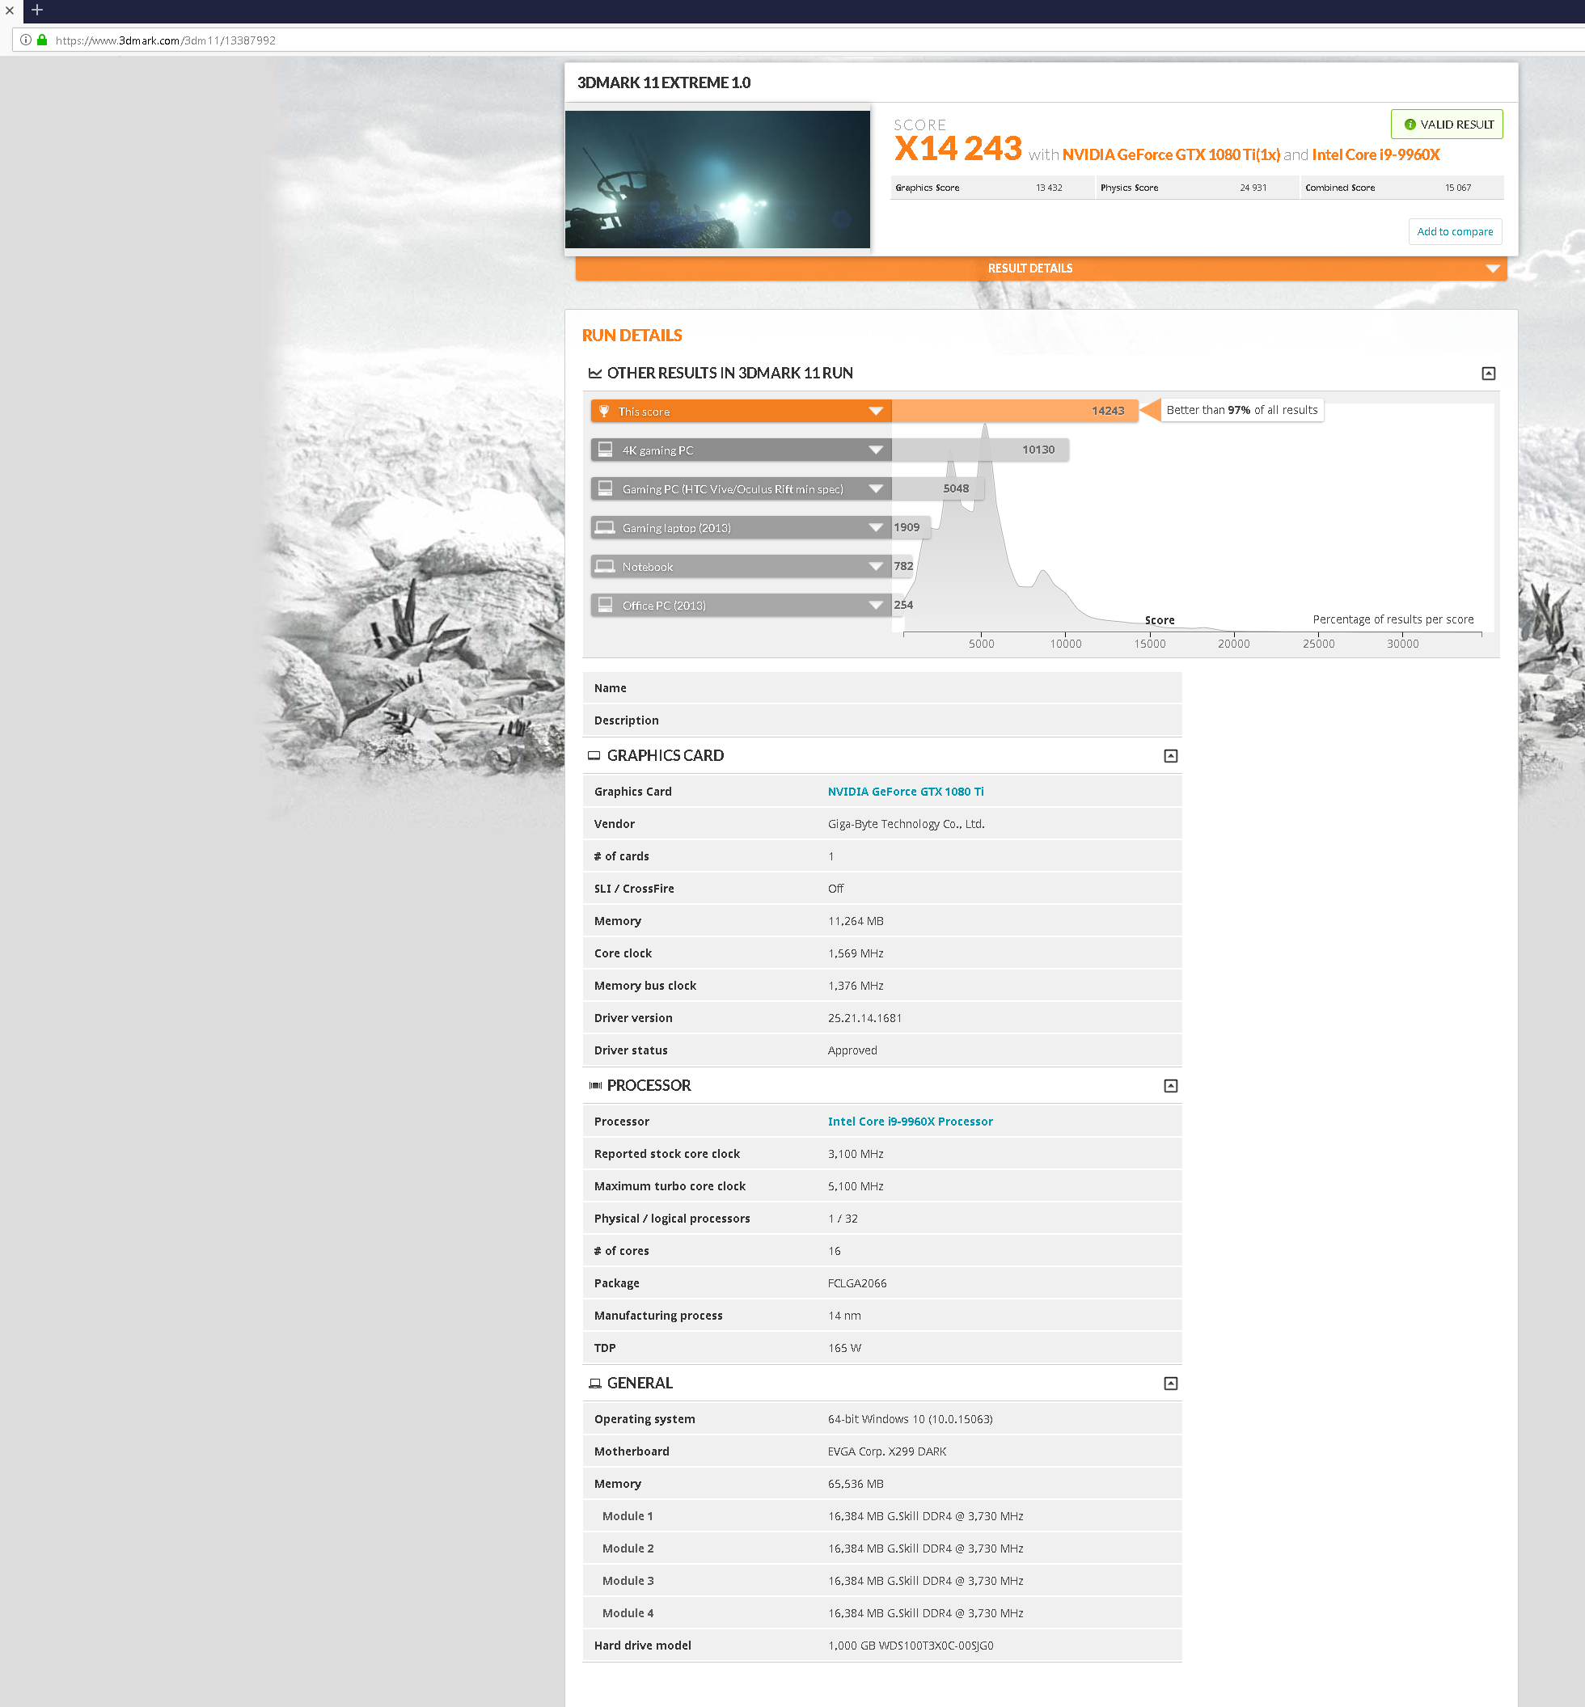Viewport: 1585px width, 1707px height.
Task: Click the benchmark scene thumbnail image
Action: [x=717, y=180]
